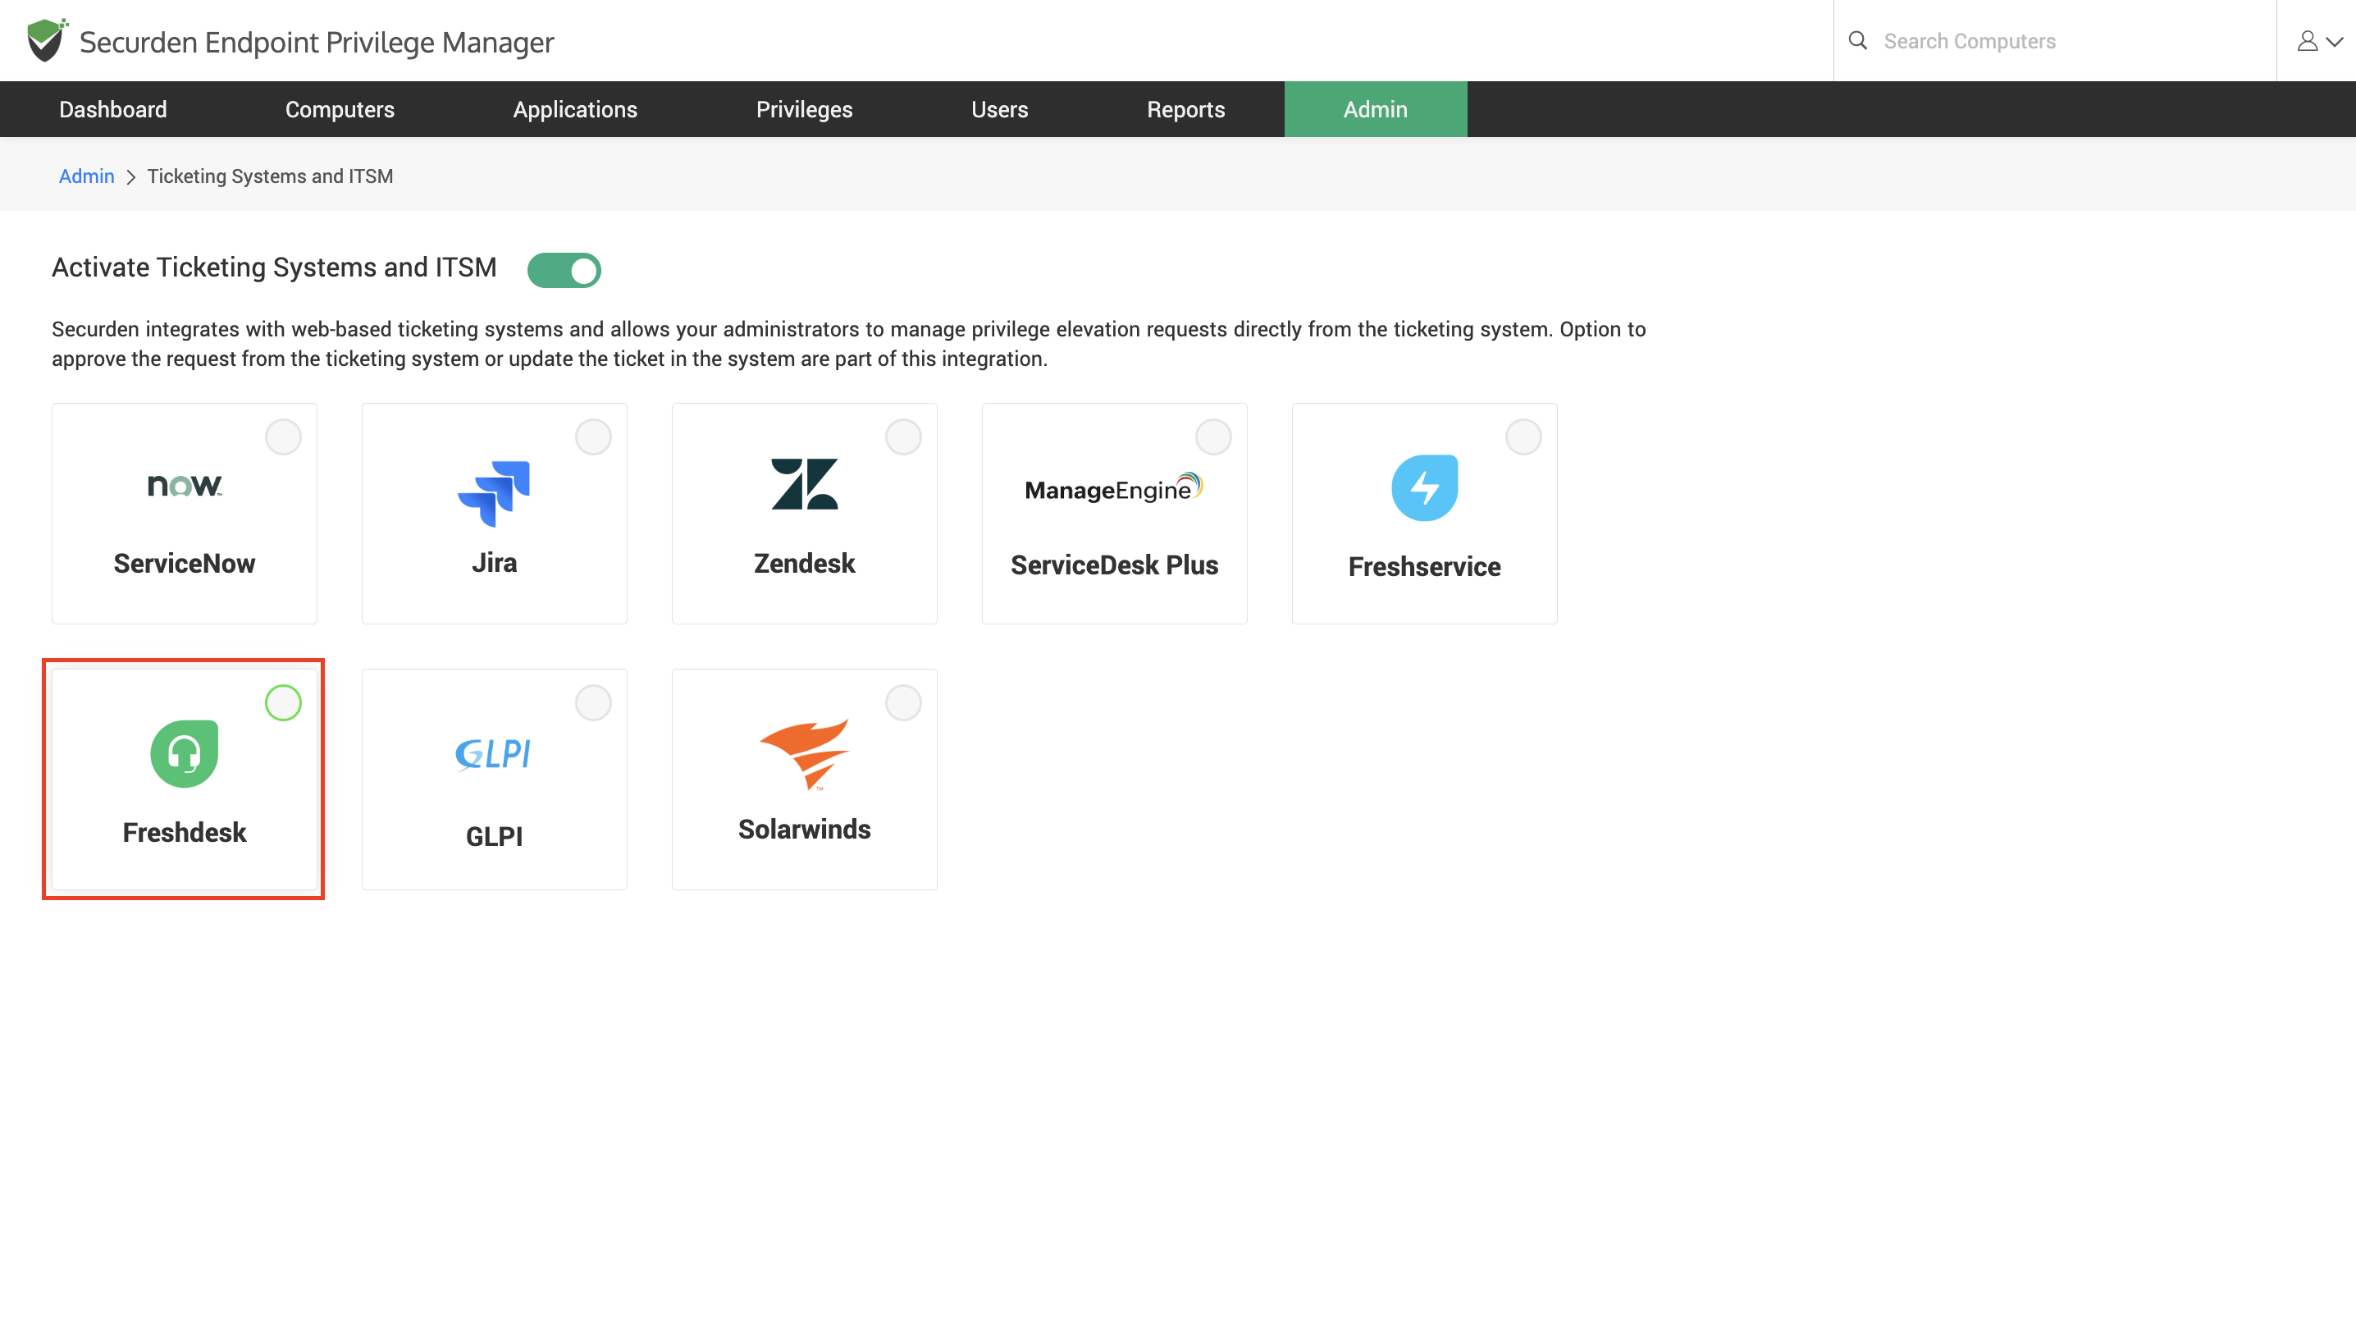Go to the Reports tab
Viewport: 2356px width, 1326px height.
[x=1185, y=110]
